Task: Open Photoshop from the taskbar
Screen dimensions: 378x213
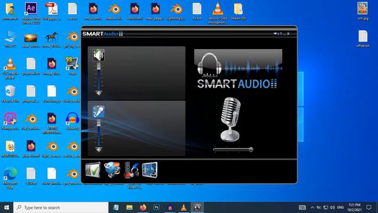Action: (x=157, y=208)
